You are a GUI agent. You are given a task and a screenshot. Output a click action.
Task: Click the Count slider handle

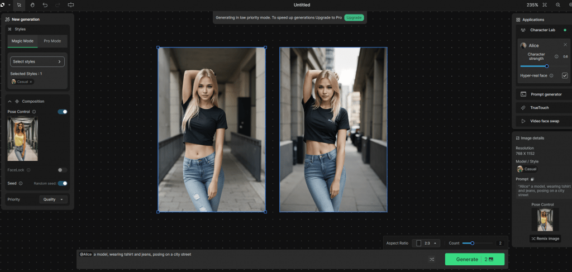point(473,243)
